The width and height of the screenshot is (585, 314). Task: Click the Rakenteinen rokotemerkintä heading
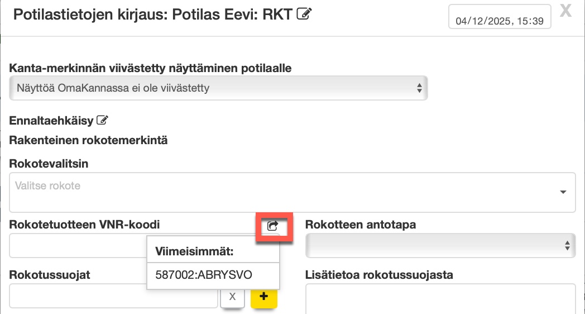pos(89,140)
